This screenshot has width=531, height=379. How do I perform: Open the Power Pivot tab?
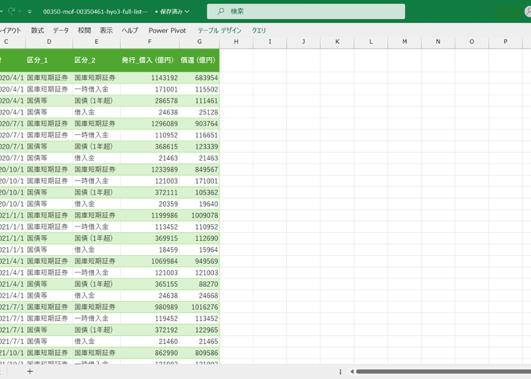[167, 30]
